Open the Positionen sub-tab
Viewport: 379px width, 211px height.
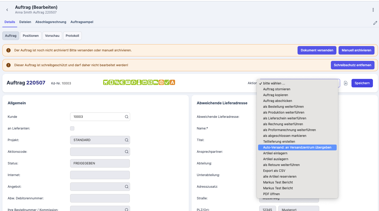(31, 36)
